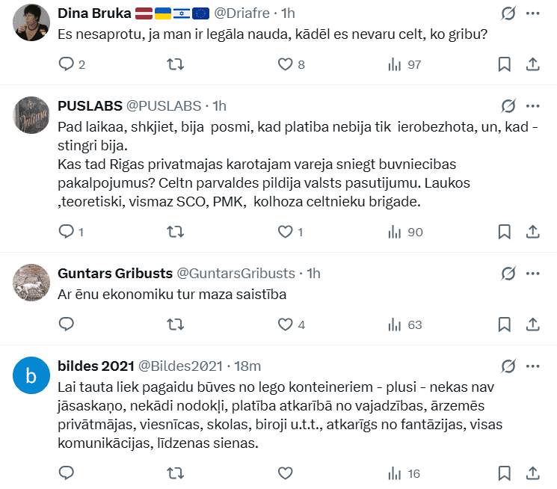Like the PUSLABS post
This screenshot has height=489, width=557.
pos(285,232)
